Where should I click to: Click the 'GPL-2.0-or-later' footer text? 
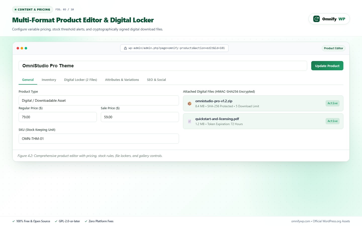[x=69, y=221]
